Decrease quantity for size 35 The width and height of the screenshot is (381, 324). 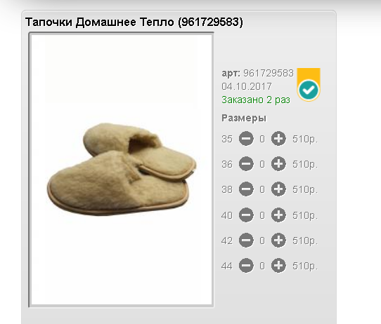point(246,139)
